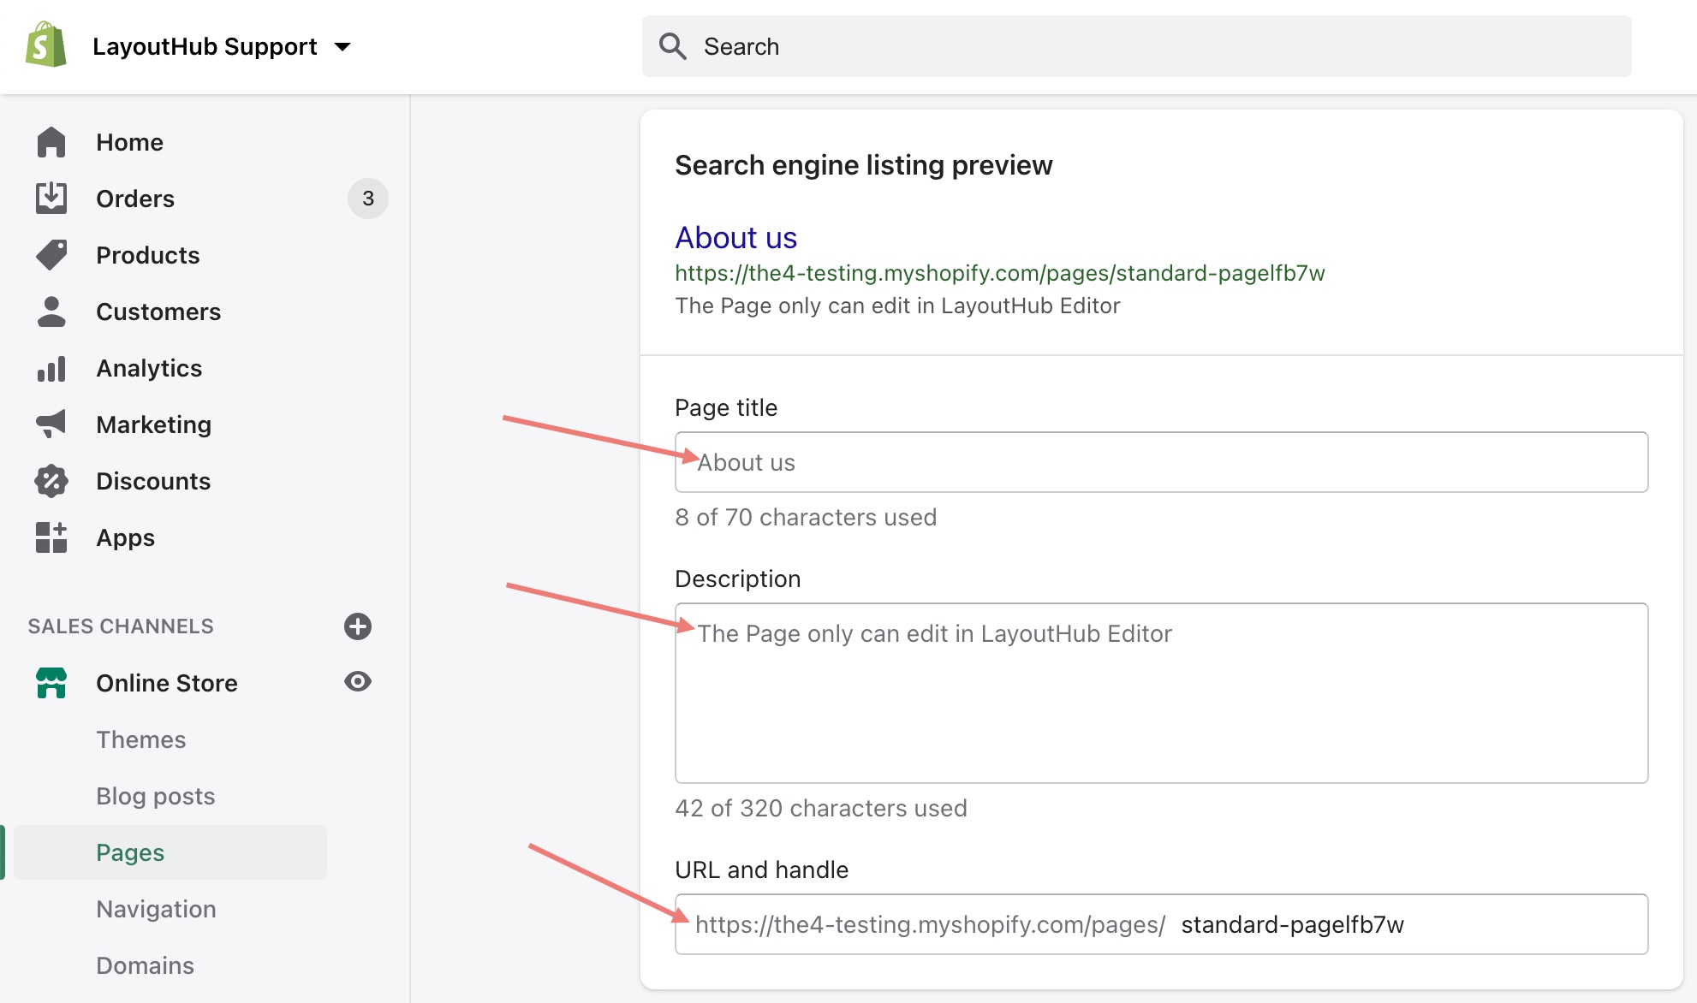This screenshot has height=1003, width=1697.
Task: Open the Marketing section
Action: click(154, 424)
